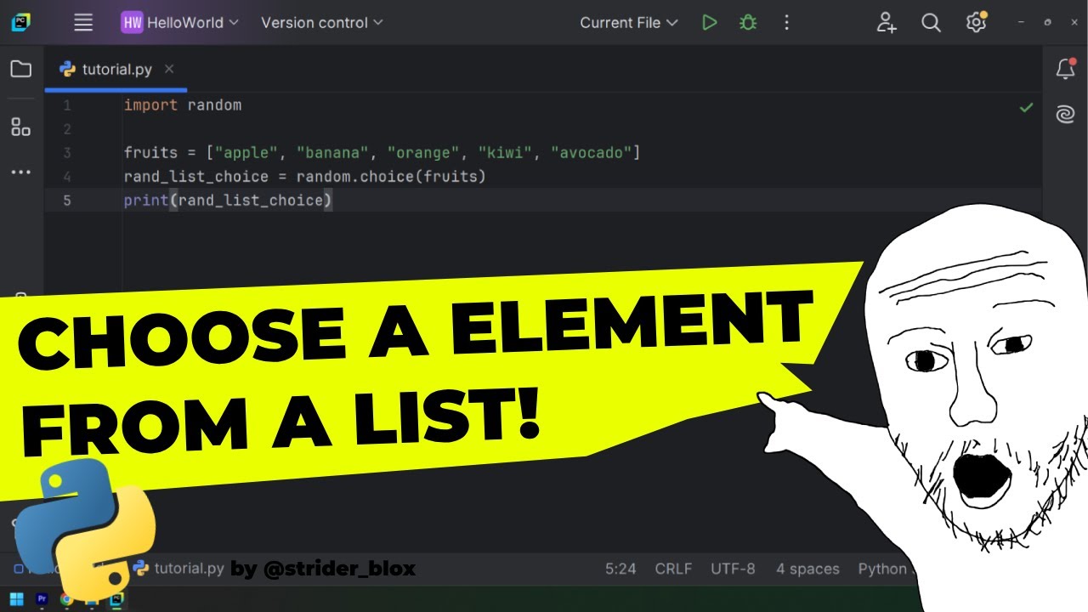Open the Project tool window folder icon
Image resolution: width=1088 pixels, height=612 pixels.
[x=21, y=70]
